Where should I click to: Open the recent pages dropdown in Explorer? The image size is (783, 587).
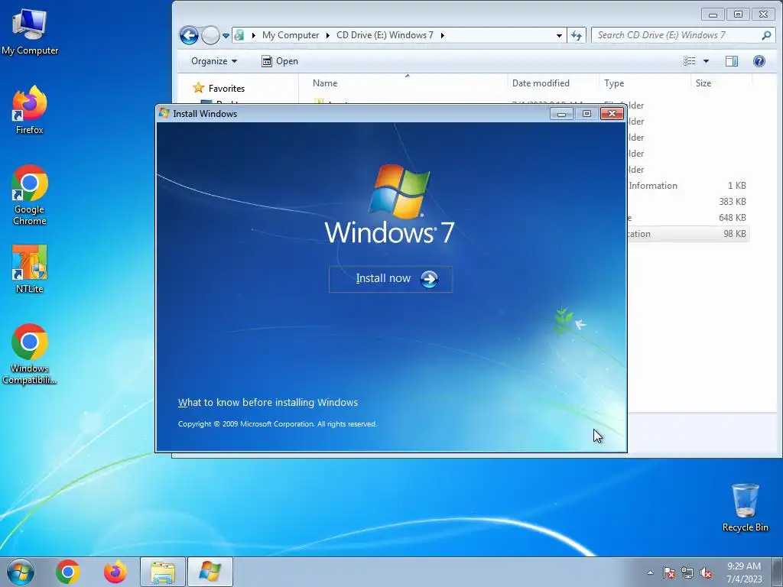click(226, 35)
